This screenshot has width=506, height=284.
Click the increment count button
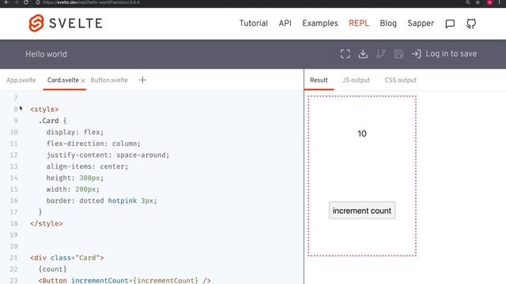point(362,211)
